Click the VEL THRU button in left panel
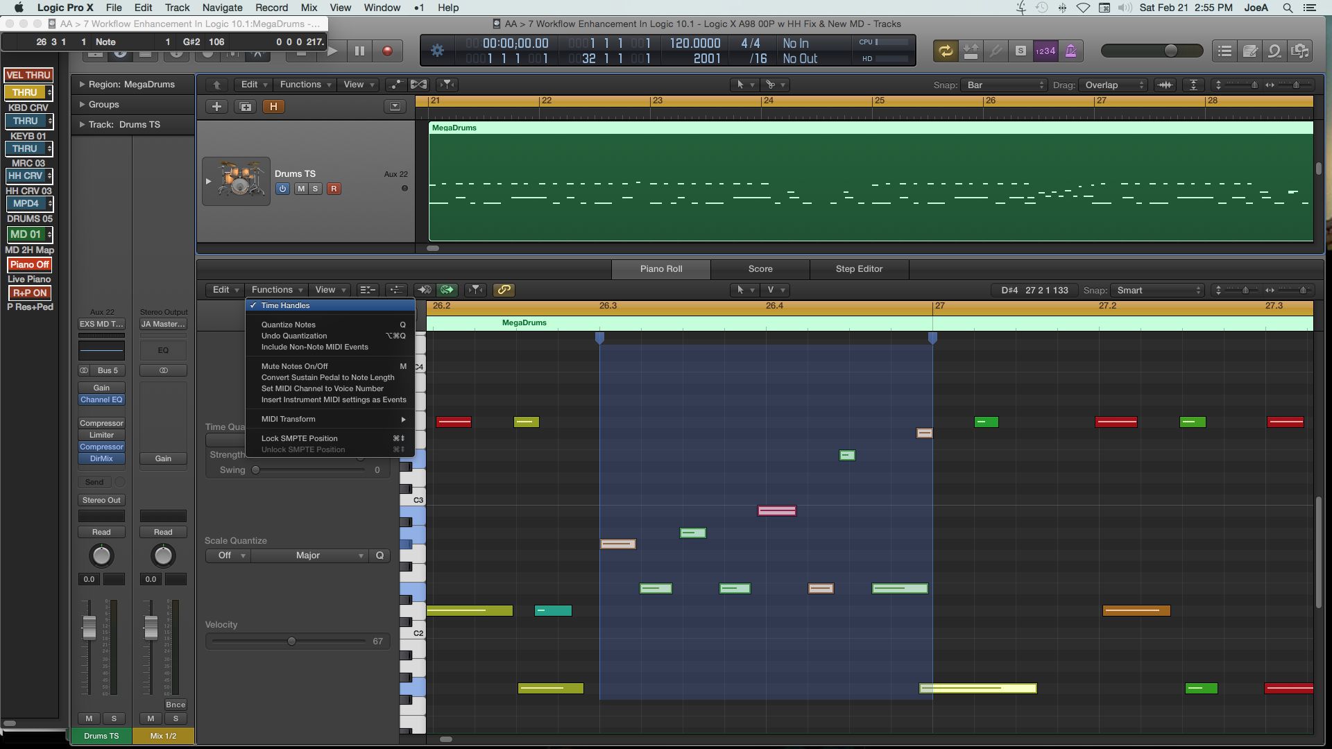Screen dimensions: 1332x749 tap(28, 75)
